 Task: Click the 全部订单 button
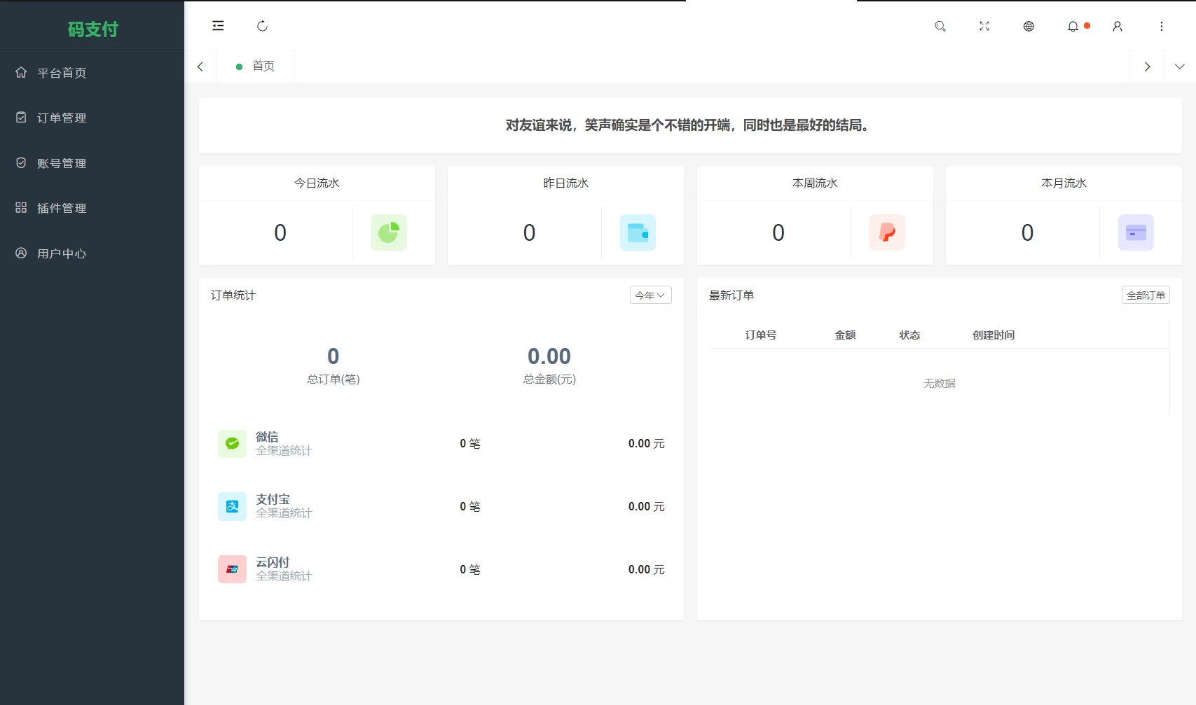[1146, 295]
